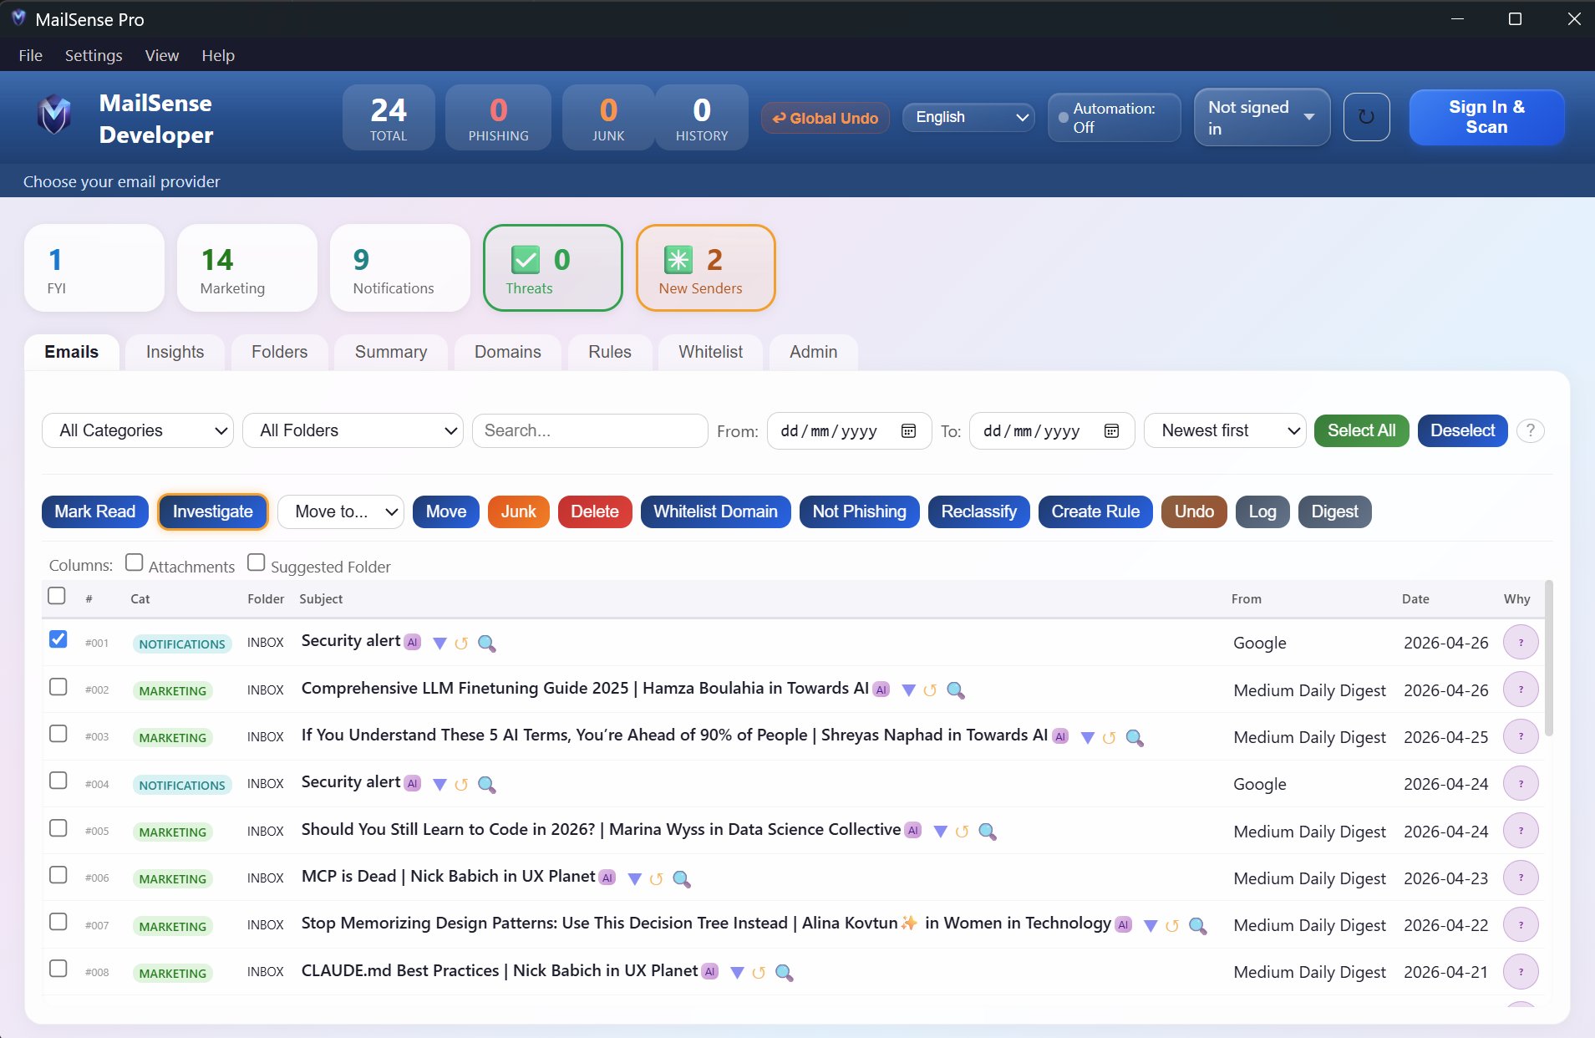Check the row #006 checkbox

58,875
